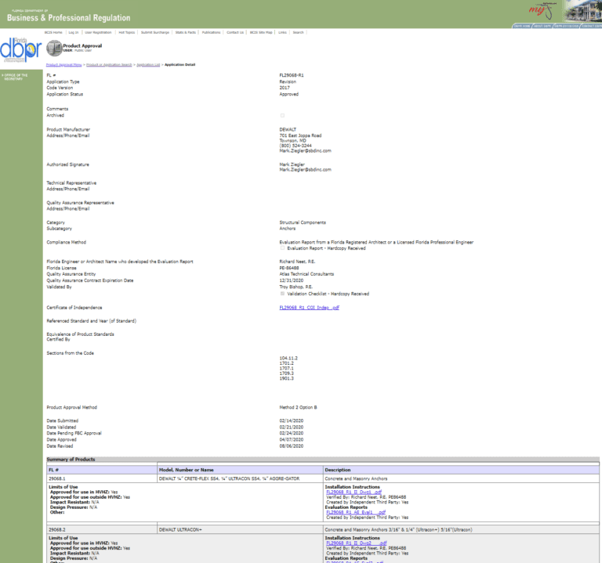Open Submit Surcharge page

155,32
